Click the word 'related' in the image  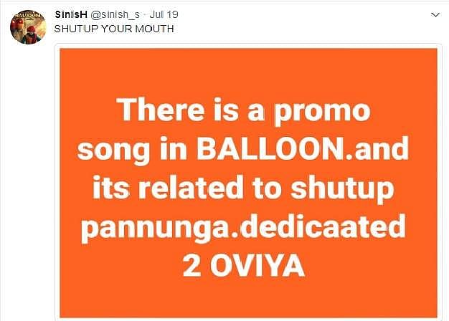(x=192, y=188)
